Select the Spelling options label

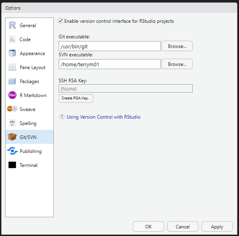point(28,123)
